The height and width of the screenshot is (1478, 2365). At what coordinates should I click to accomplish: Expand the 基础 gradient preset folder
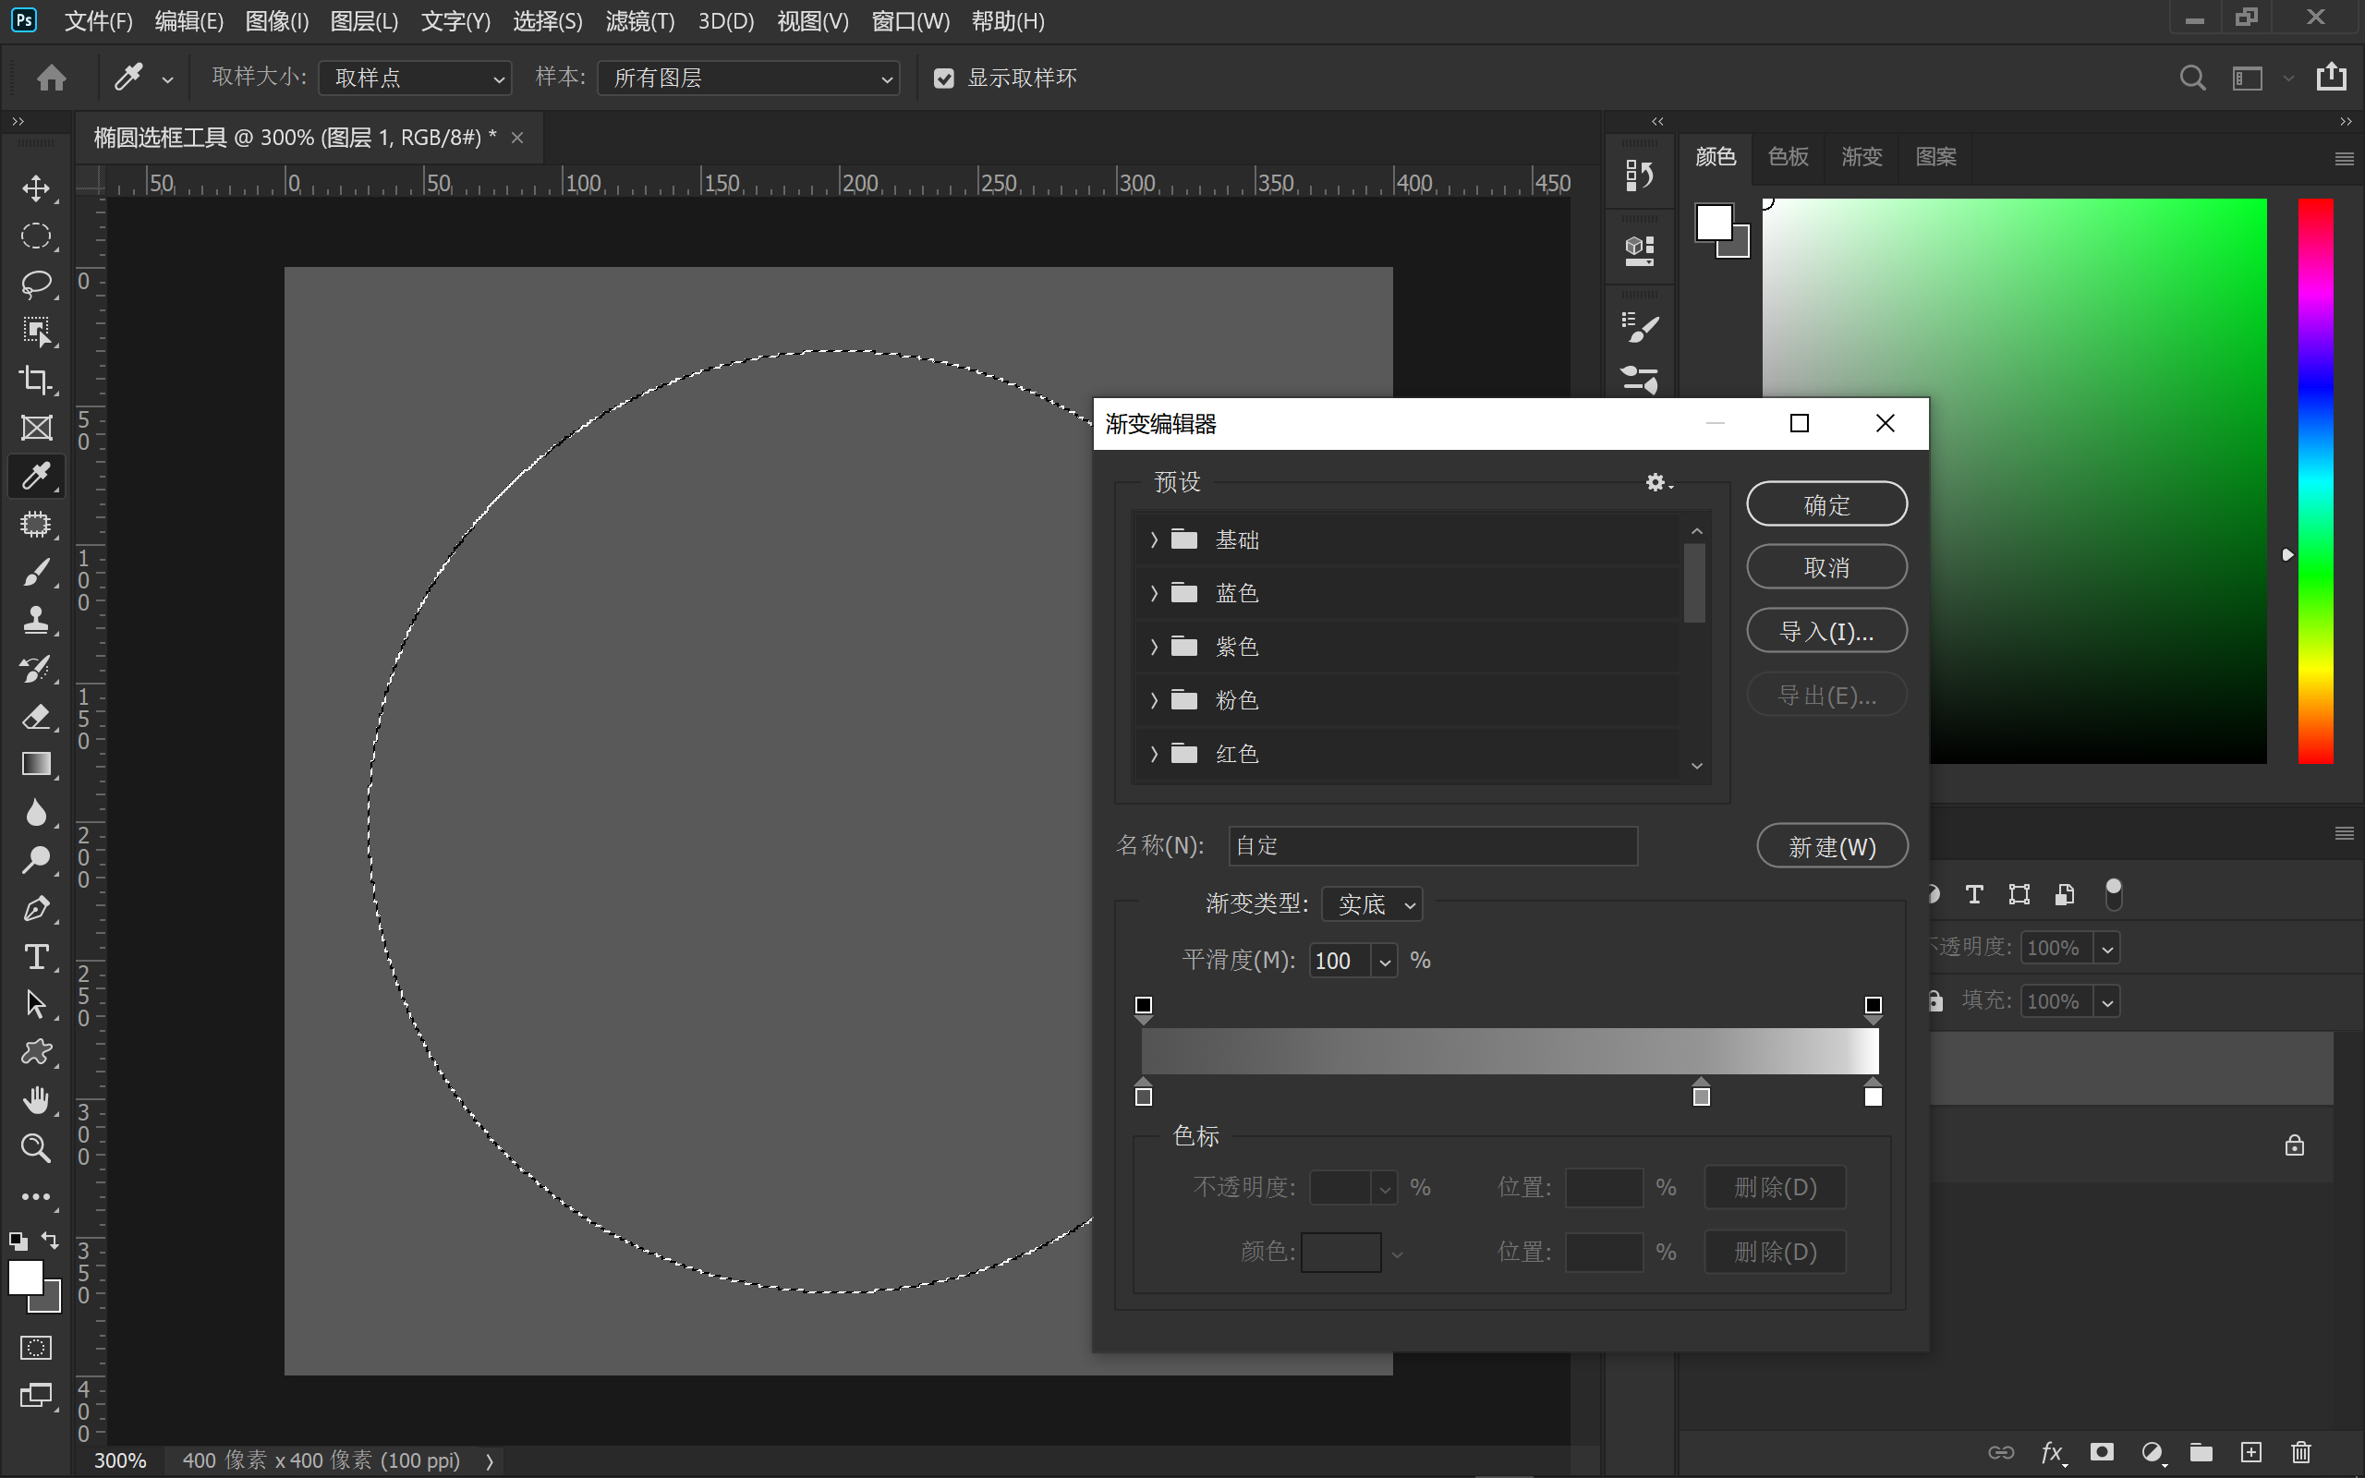coord(1153,539)
